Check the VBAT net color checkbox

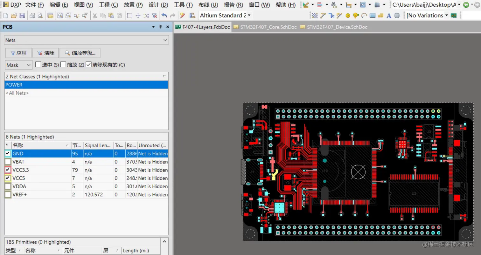[x=8, y=162]
